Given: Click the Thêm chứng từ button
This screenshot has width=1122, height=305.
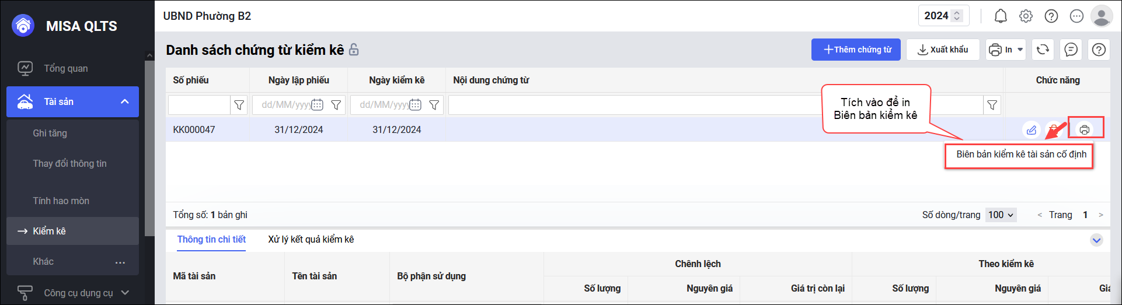Looking at the screenshot, I should coord(856,50).
